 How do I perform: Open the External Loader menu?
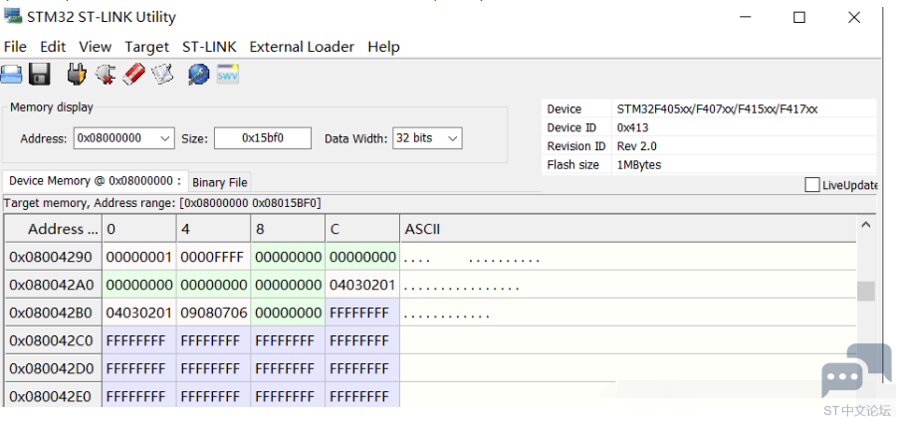click(302, 47)
